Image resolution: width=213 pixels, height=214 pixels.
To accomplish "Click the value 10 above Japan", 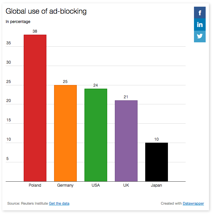I will (x=157, y=139).
